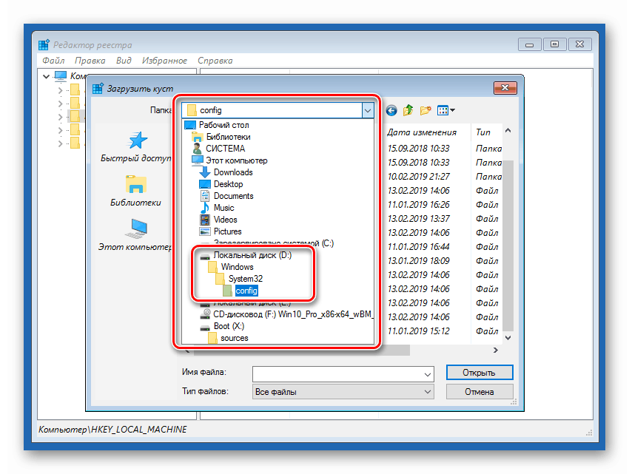Create a new folder icon
This screenshot has height=474, width=629.
(425, 110)
